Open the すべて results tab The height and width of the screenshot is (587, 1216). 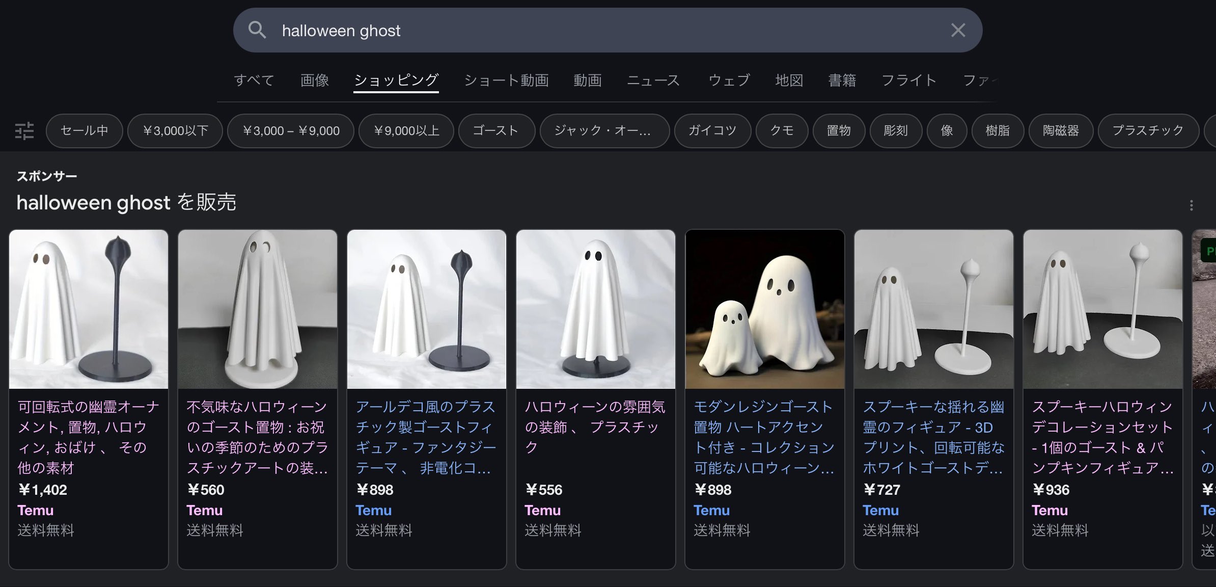(254, 80)
